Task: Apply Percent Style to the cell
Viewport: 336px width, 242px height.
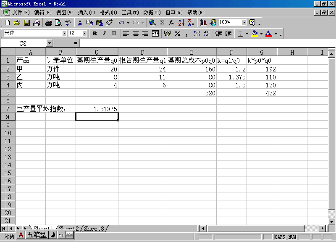Action: tap(177, 33)
